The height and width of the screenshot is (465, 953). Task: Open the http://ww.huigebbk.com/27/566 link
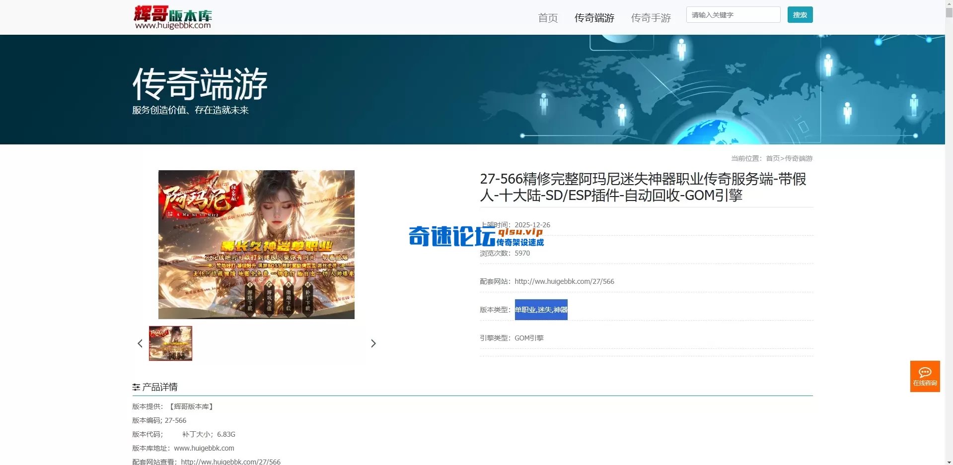564,281
